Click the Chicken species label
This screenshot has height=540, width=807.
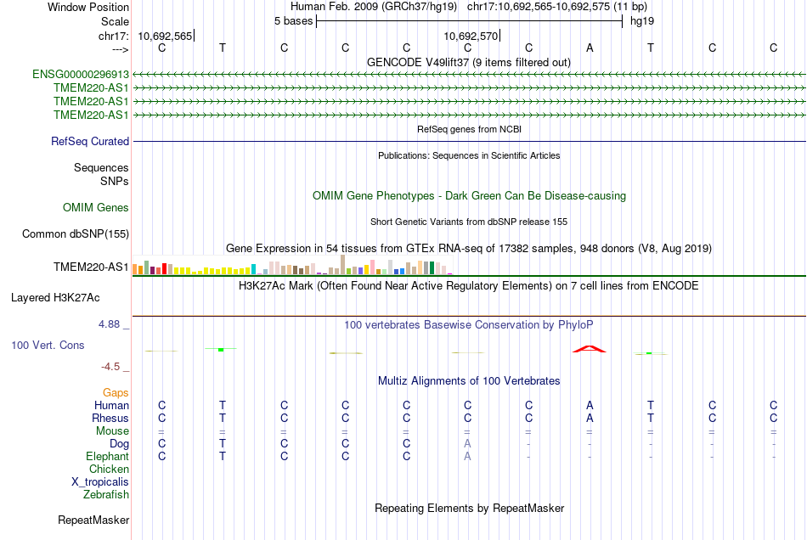click(x=109, y=469)
